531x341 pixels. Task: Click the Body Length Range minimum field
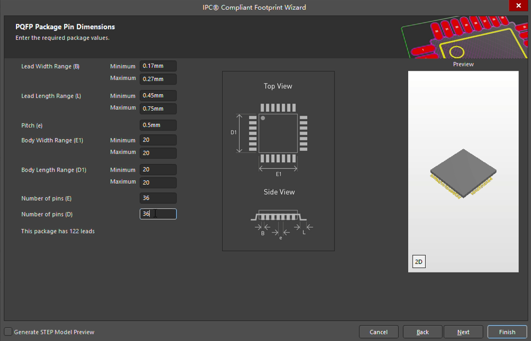click(x=158, y=169)
